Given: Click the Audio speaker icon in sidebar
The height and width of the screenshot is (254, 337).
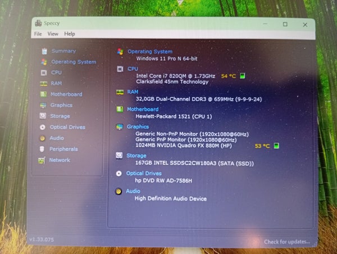Looking at the screenshot, I should tap(42, 138).
